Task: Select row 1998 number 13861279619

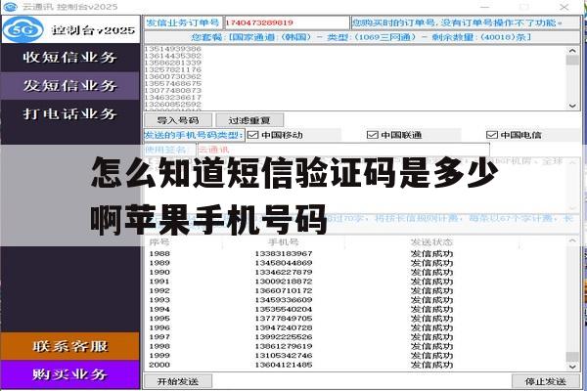Action: click(x=284, y=346)
